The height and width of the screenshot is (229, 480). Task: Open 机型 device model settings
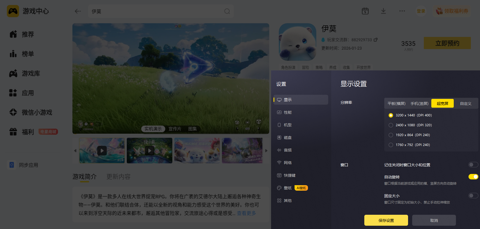click(301, 125)
